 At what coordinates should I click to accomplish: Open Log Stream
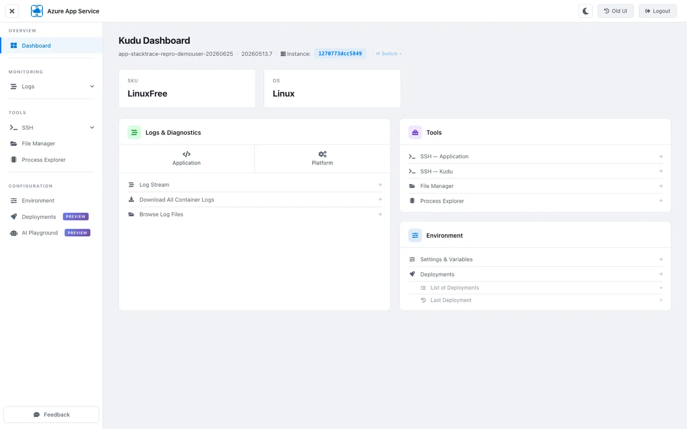click(255, 185)
